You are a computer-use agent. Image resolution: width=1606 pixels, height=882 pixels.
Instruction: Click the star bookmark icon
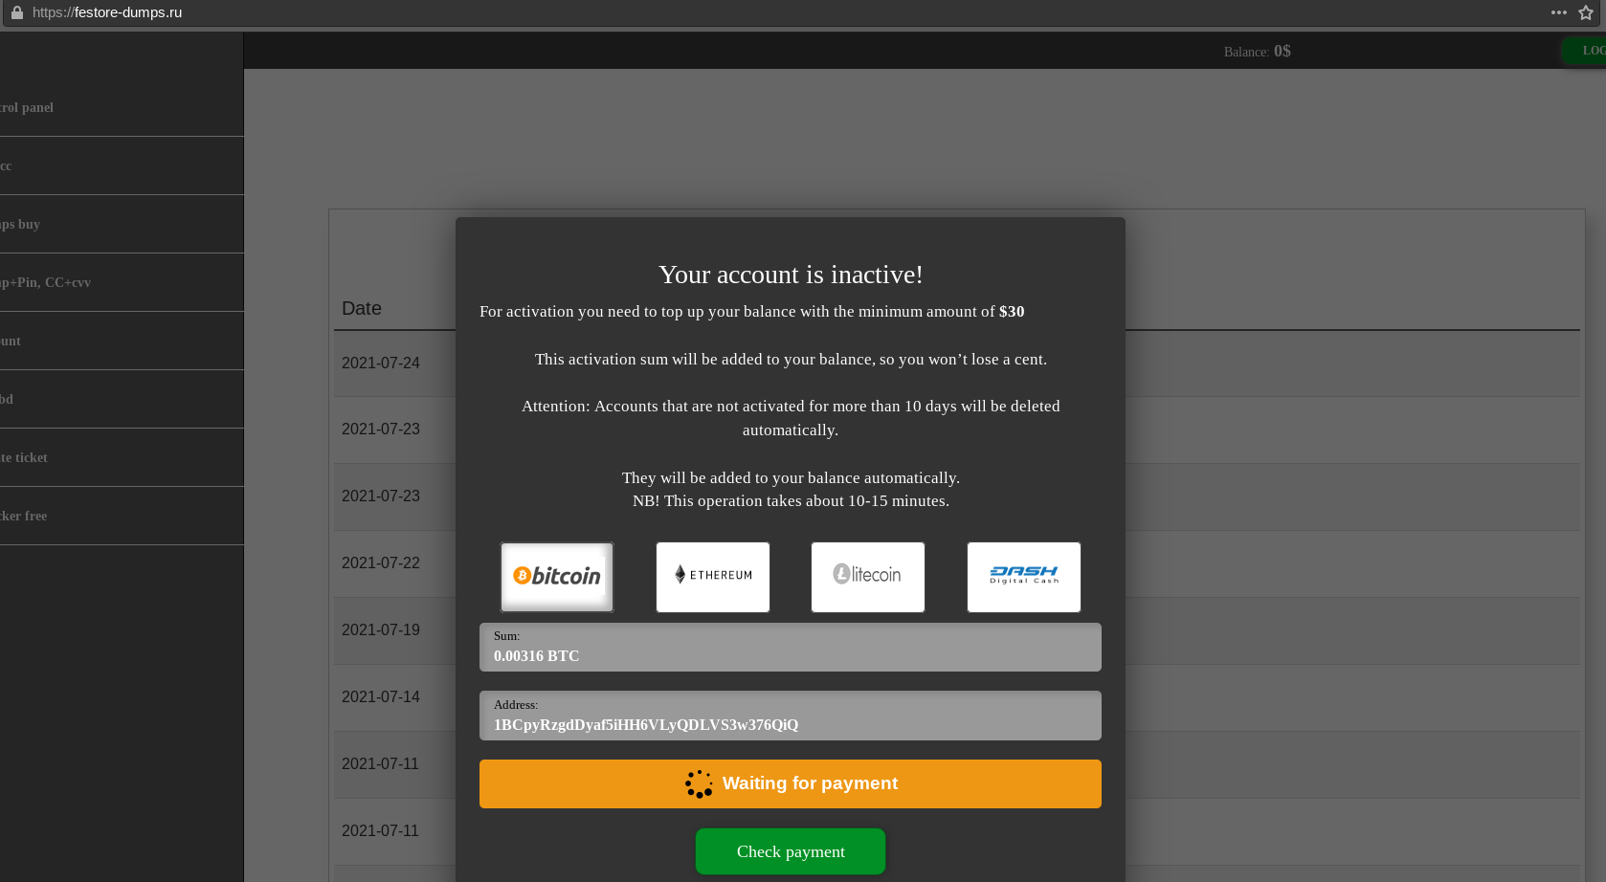click(x=1586, y=12)
